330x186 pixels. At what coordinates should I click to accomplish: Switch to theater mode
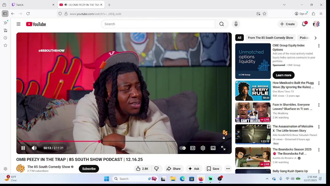[213, 148]
